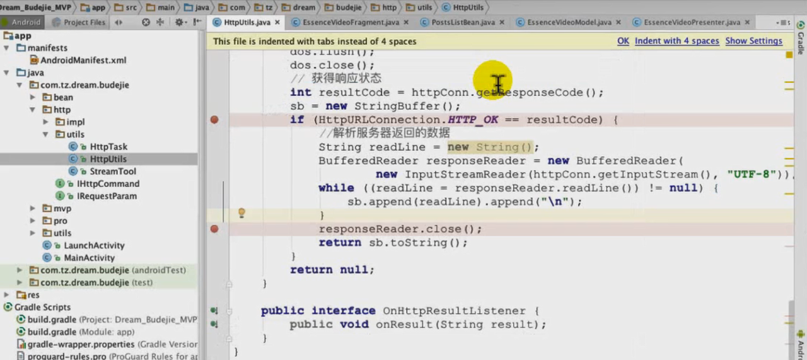Click the yellow lightbulb intention icon in gutter
This screenshot has height=360, width=807.
pyautogui.click(x=241, y=213)
